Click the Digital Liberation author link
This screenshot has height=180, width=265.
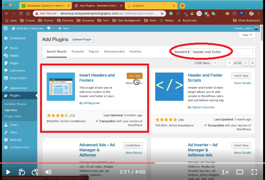click(x=203, y=107)
